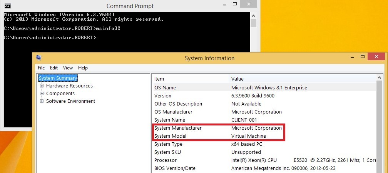
Task: Click the Value column header
Action: click(303, 79)
